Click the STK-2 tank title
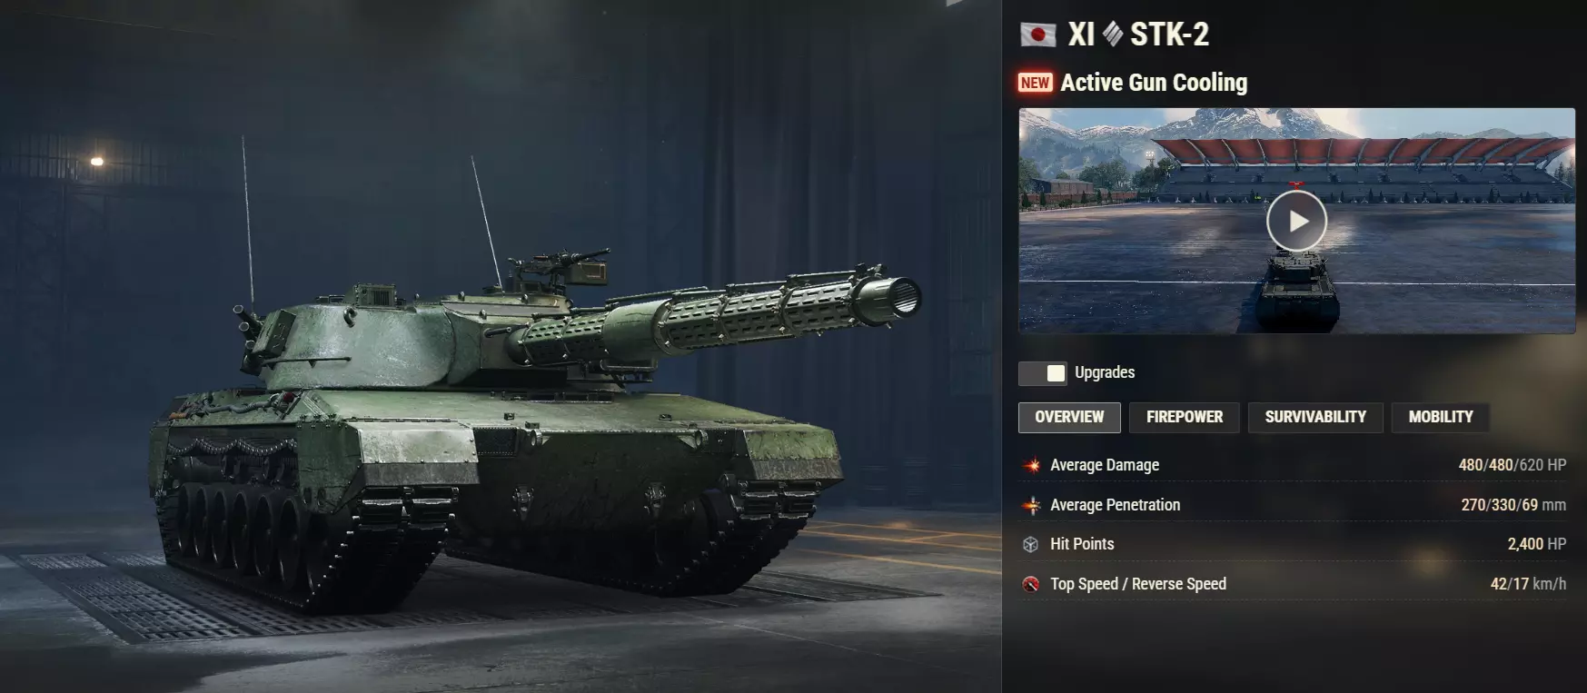The image size is (1587, 693). coord(1169,35)
